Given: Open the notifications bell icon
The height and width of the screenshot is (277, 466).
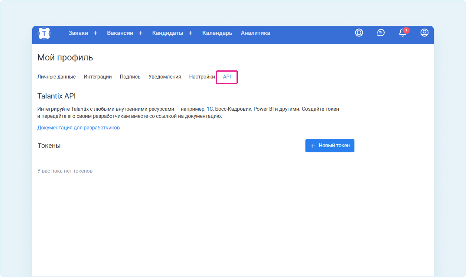Looking at the screenshot, I should coord(403,32).
